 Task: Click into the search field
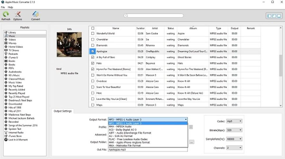coord(154,16)
